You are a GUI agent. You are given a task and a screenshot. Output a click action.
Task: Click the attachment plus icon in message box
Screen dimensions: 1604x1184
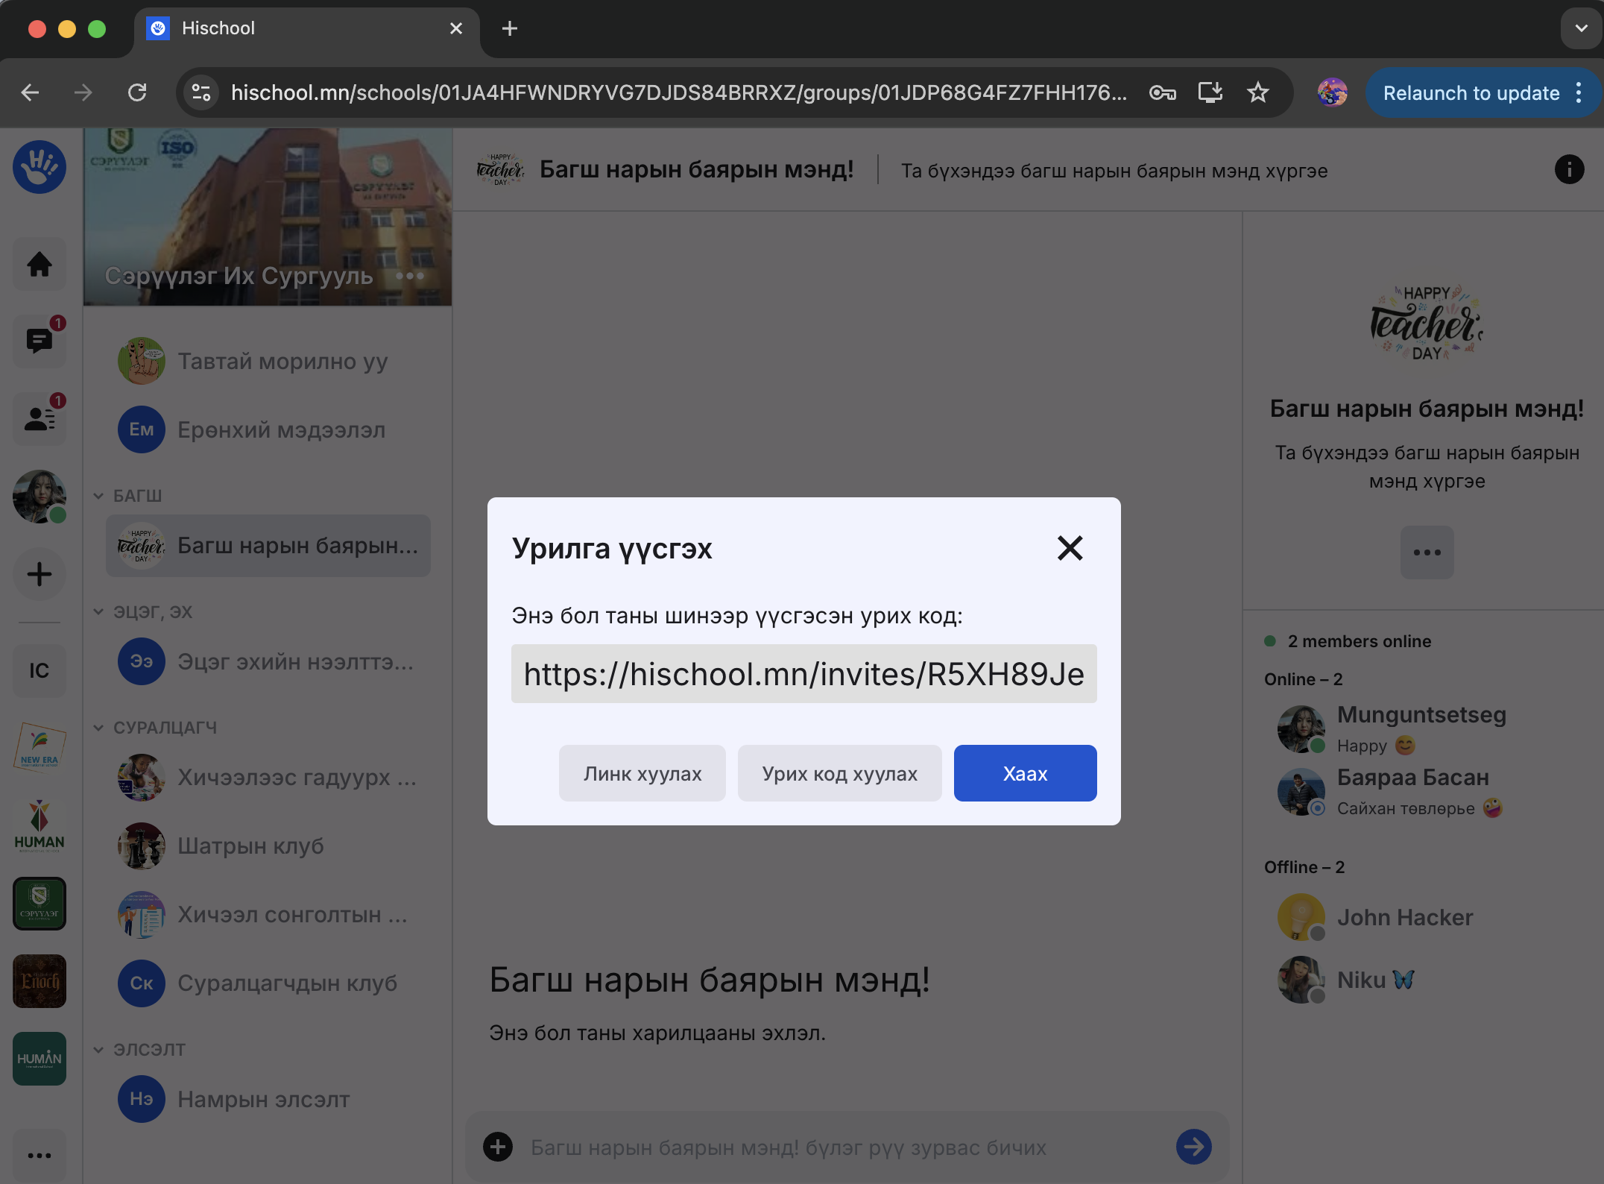click(x=498, y=1147)
